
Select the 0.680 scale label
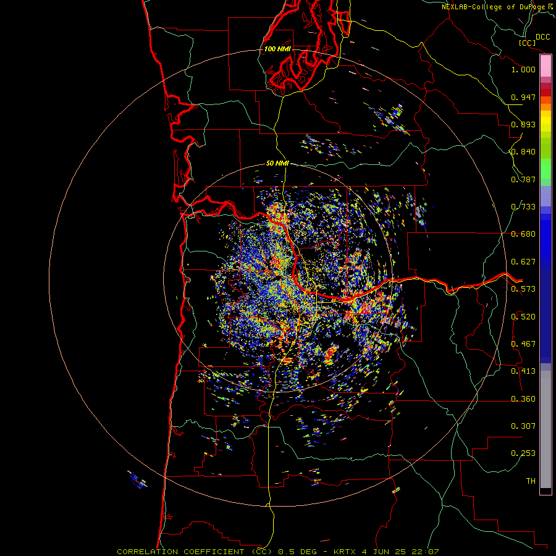523,234
